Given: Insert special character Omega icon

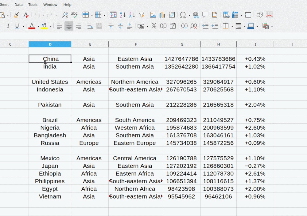Looking at the screenshot, I should [183, 15].
